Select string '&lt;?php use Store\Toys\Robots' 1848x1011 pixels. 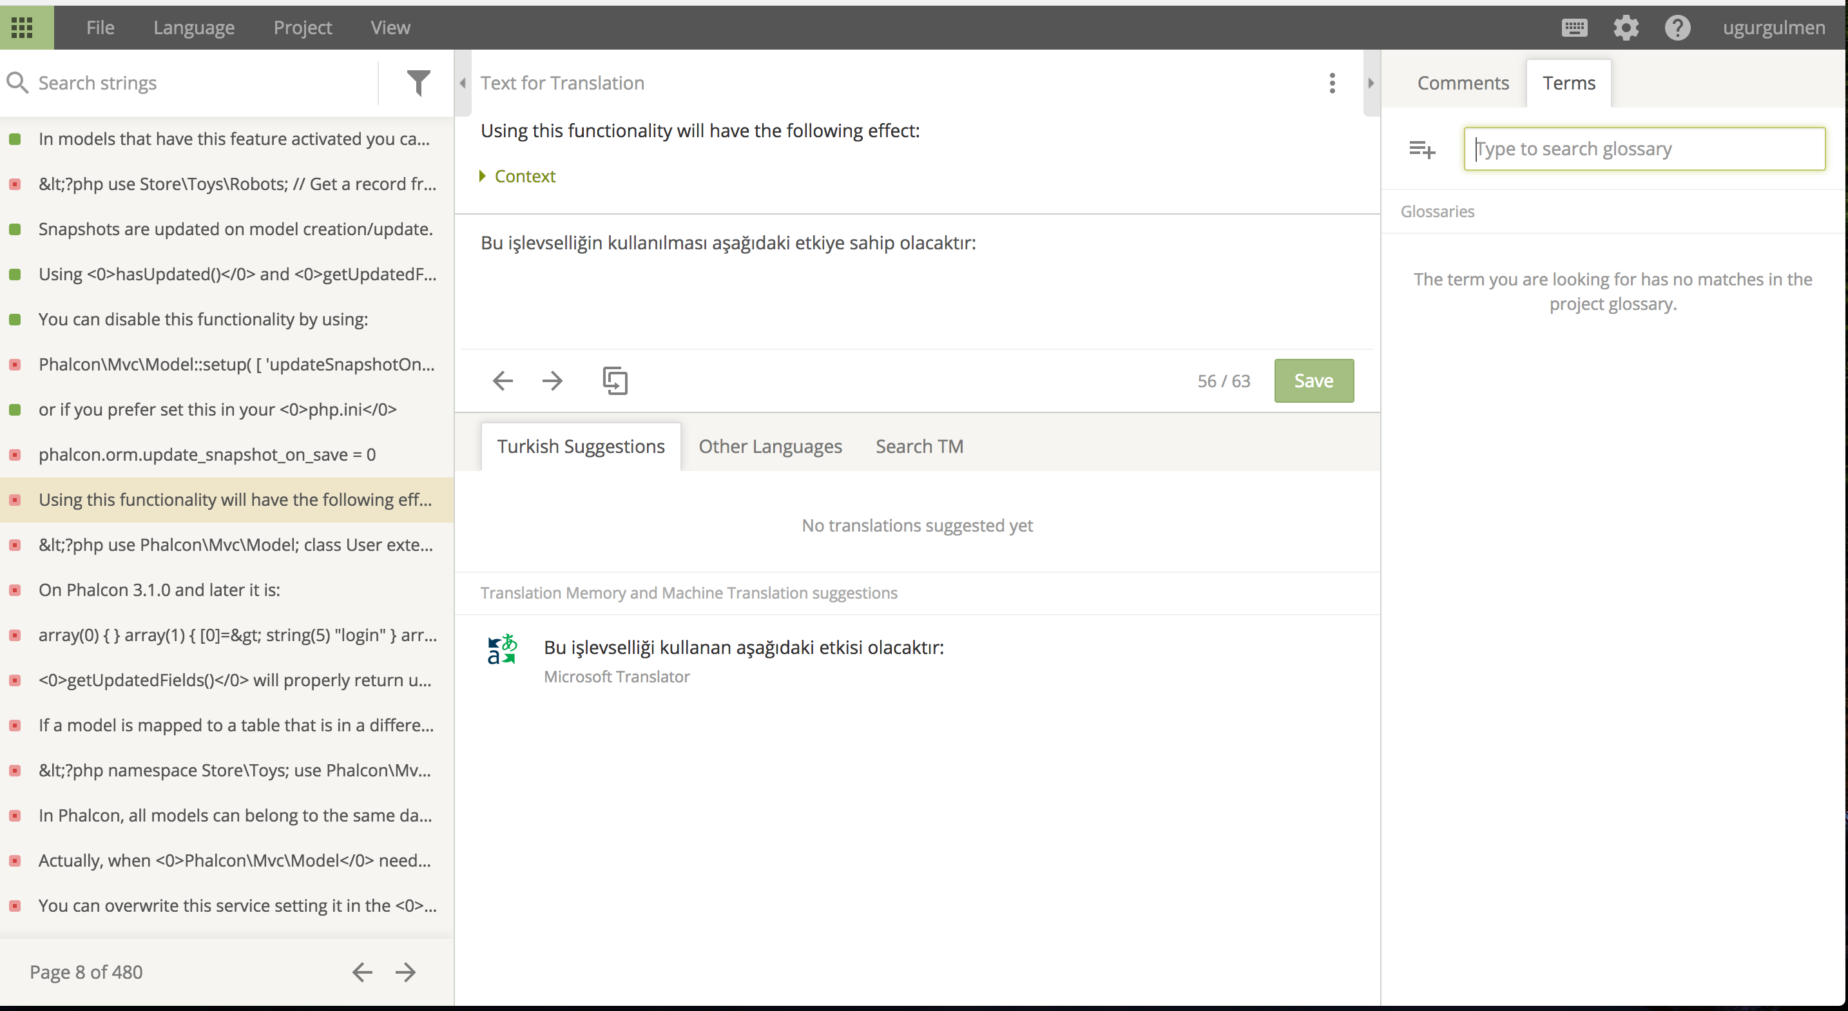(x=227, y=184)
